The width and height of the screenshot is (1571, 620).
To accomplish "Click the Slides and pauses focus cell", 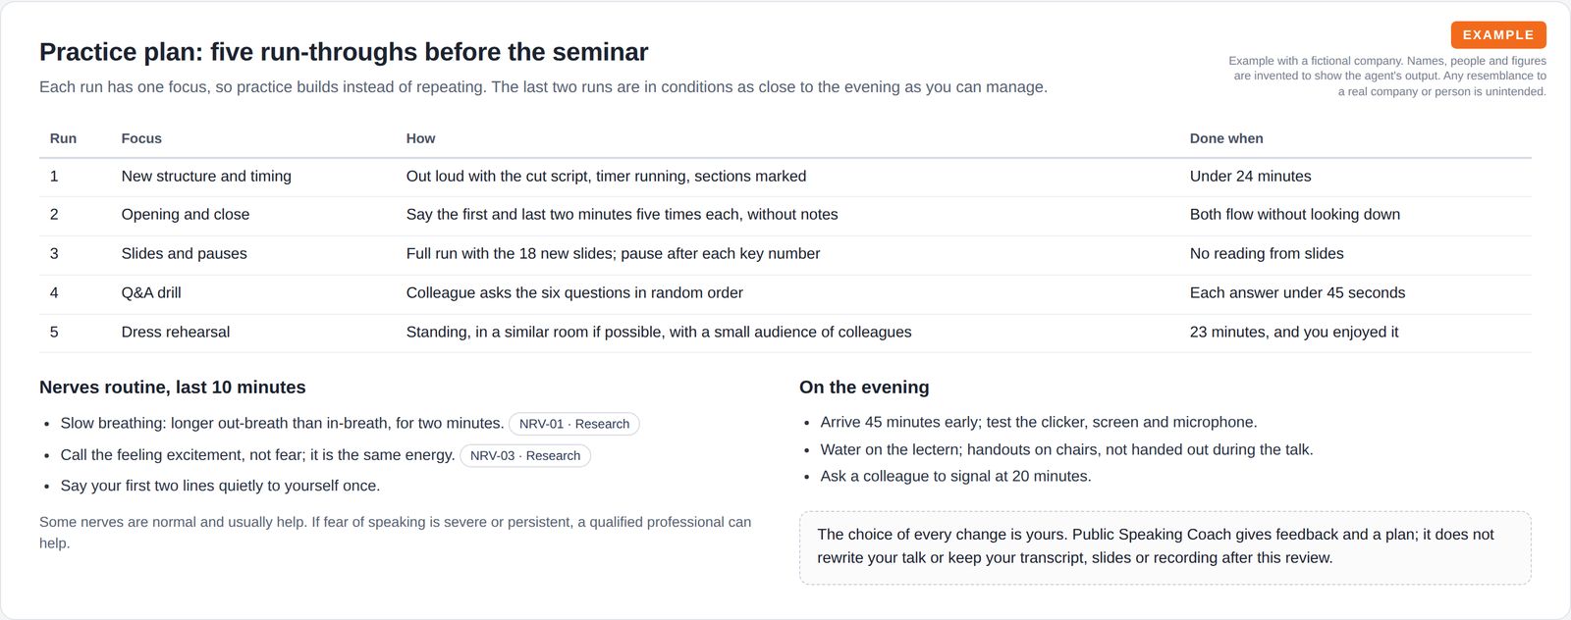I will (185, 253).
